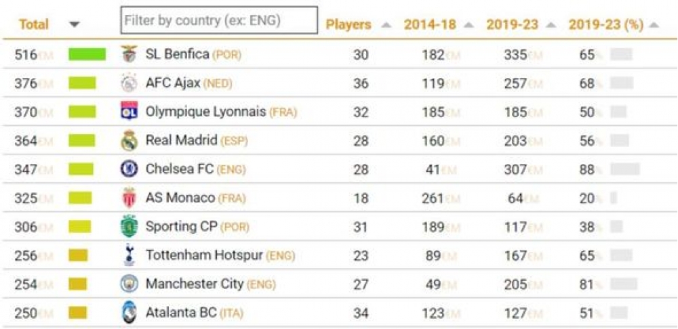Click the 2019-23 column header label
The width and height of the screenshot is (678, 329).
[x=513, y=24]
